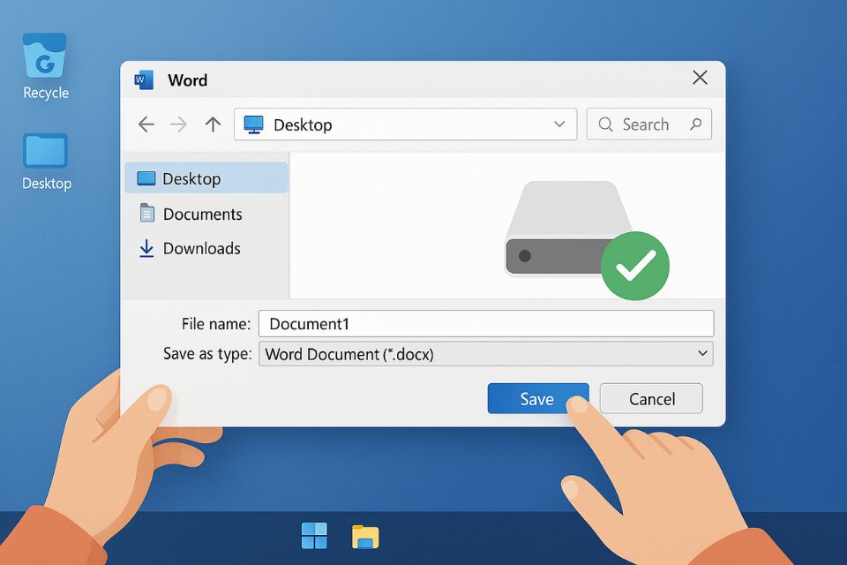Click the File name text field
The height and width of the screenshot is (565, 847).
tap(485, 323)
